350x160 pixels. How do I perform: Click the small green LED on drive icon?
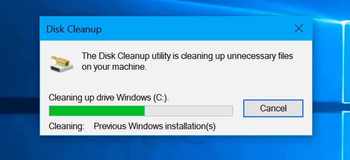[x=59, y=70]
